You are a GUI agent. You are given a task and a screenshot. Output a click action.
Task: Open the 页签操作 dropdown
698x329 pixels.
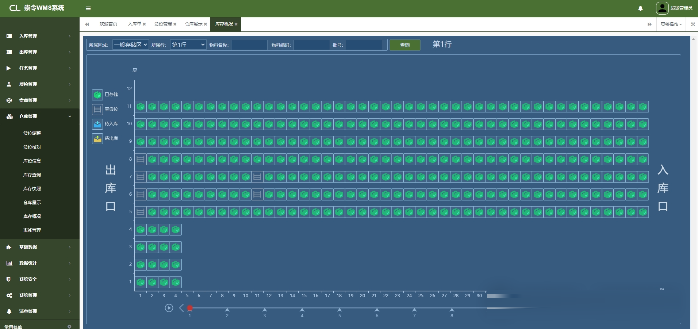(x=671, y=24)
